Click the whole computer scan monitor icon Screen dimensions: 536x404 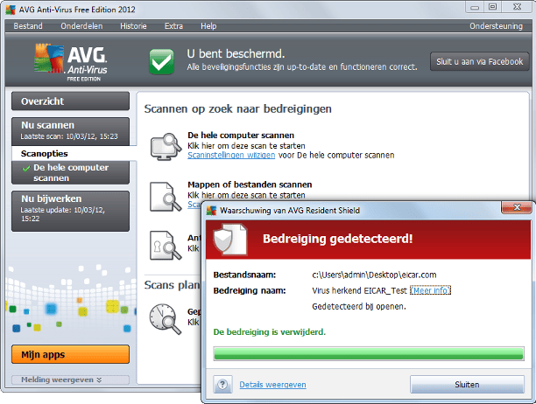coord(166,147)
